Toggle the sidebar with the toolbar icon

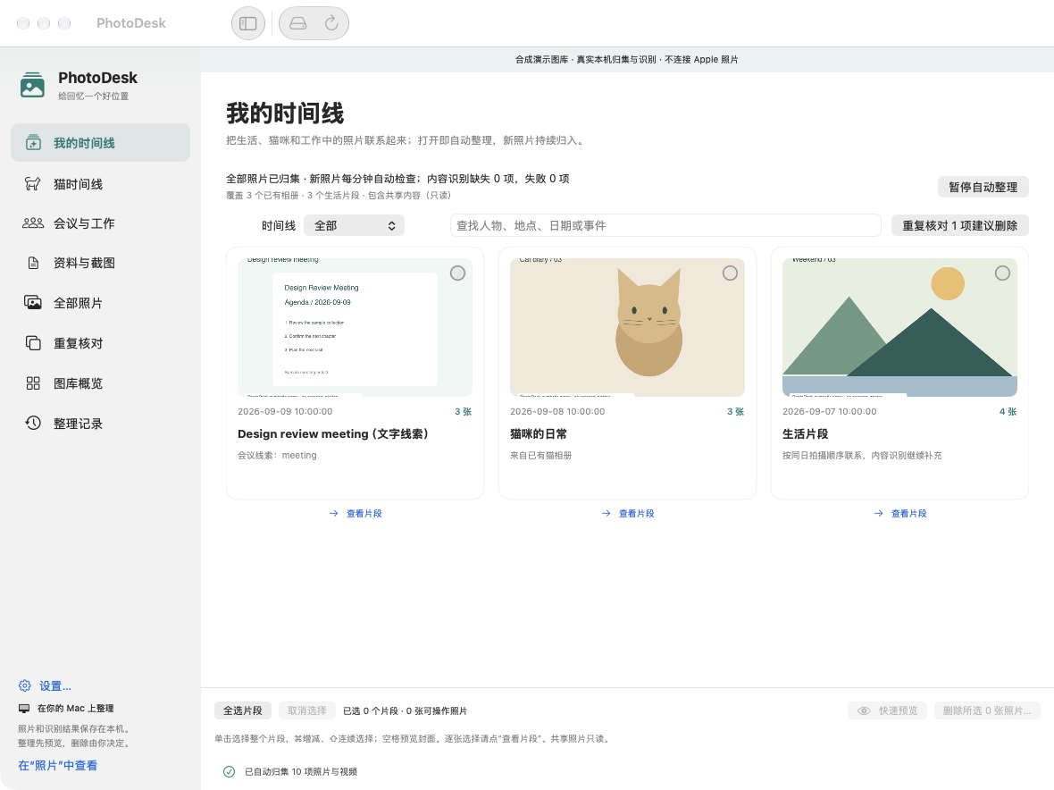coord(248,23)
